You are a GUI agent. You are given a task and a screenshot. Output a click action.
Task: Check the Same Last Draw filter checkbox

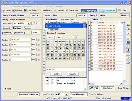click(x=52, y=83)
